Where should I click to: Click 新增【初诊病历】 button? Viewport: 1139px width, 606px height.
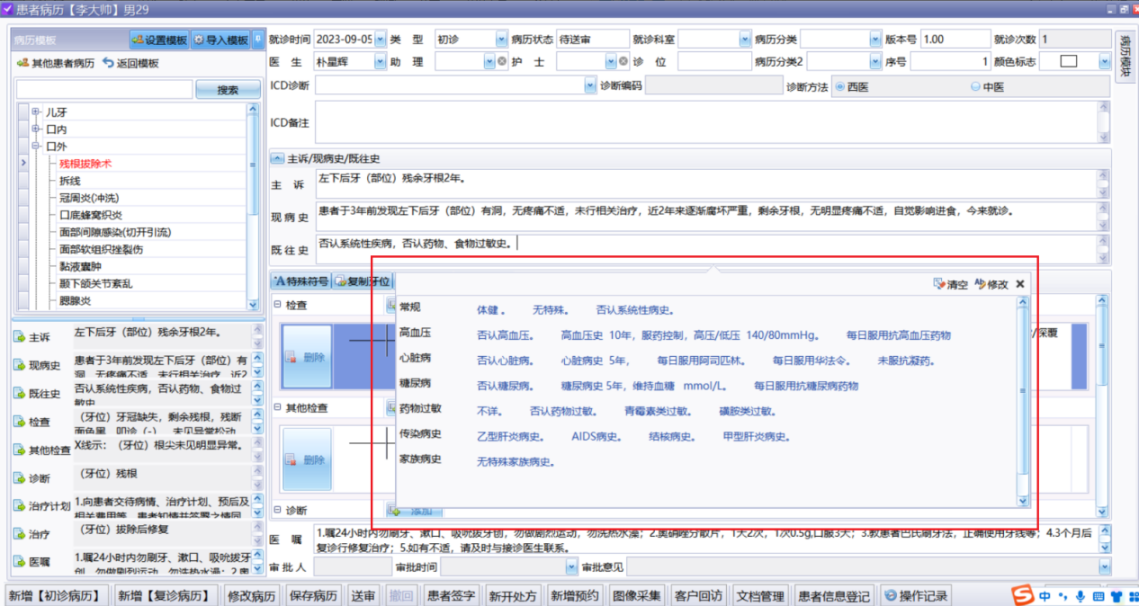point(58,595)
